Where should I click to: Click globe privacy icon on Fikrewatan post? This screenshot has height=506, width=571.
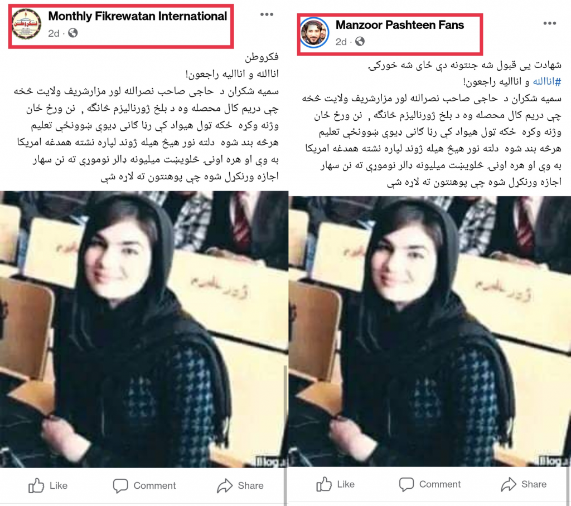coord(73,33)
